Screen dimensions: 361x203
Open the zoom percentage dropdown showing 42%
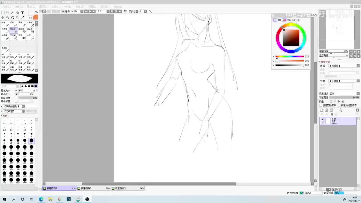point(82,11)
